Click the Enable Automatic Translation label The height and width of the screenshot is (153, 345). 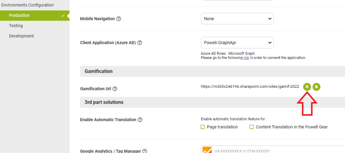click(x=108, y=120)
